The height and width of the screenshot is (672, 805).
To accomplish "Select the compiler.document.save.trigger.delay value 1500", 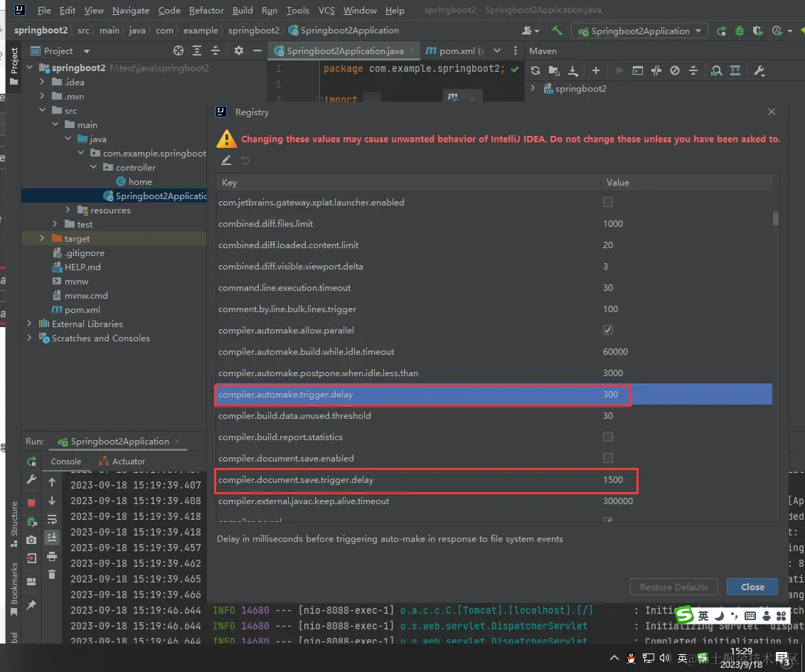I will coord(613,479).
